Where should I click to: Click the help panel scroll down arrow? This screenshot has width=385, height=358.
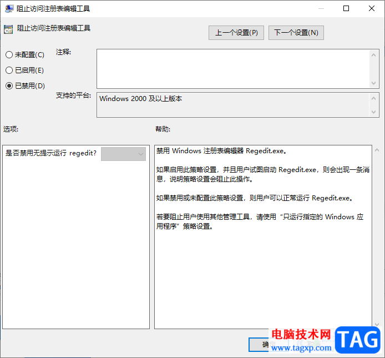pos(377,324)
